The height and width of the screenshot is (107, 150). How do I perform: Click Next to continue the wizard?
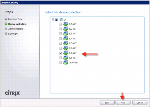123,103
